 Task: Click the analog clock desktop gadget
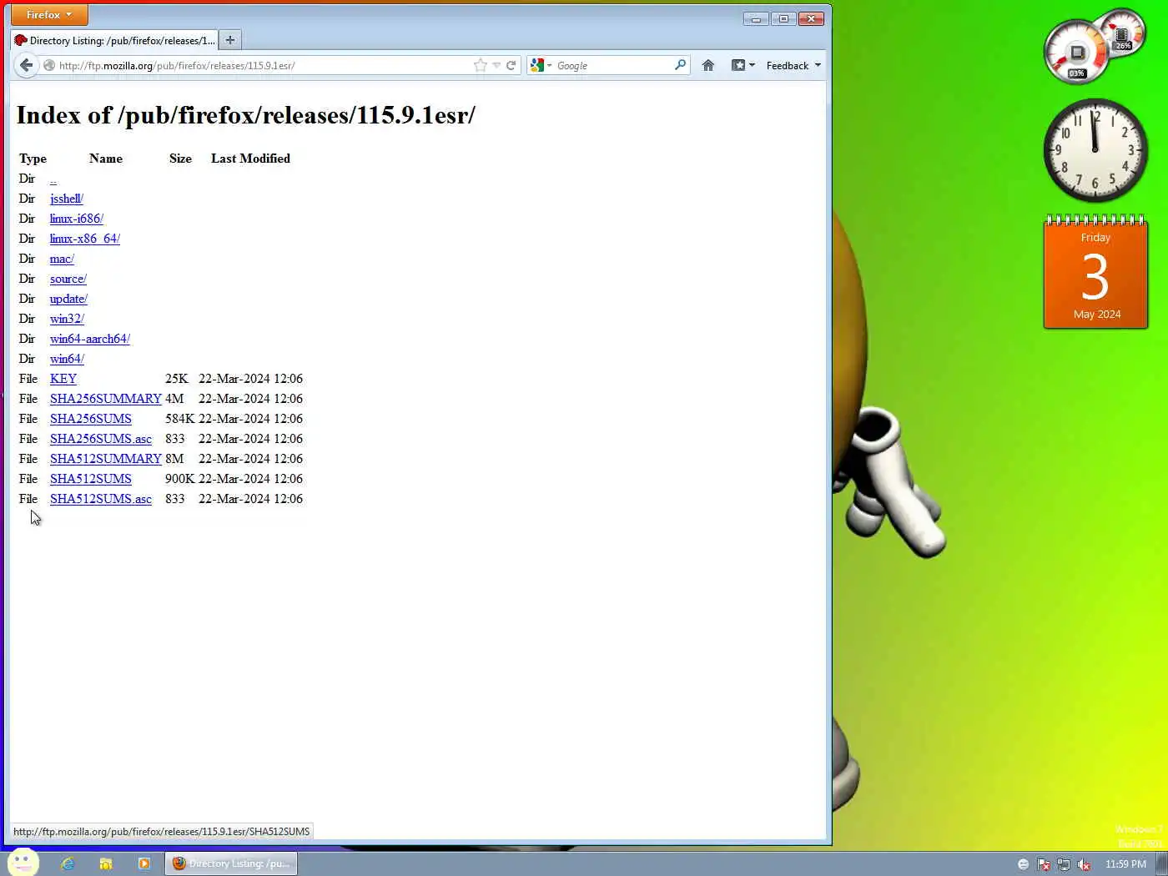click(x=1095, y=150)
